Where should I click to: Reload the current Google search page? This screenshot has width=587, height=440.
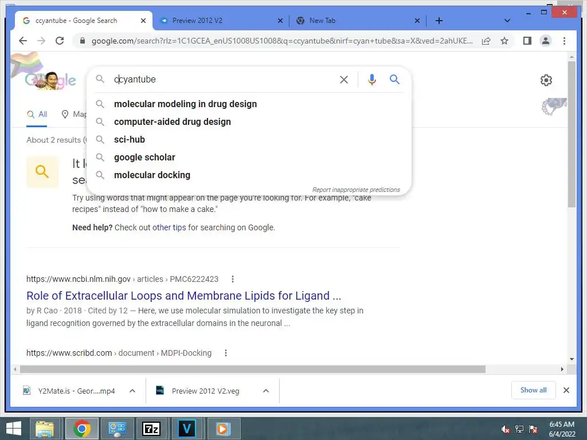click(x=60, y=41)
